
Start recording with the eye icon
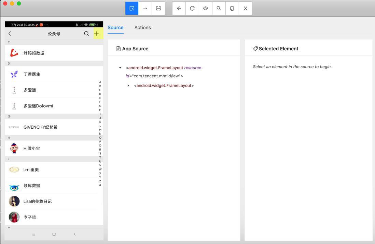tap(206, 9)
